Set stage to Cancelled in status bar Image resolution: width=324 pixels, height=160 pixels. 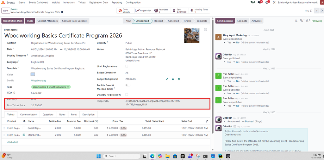click(x=173, y=21)
